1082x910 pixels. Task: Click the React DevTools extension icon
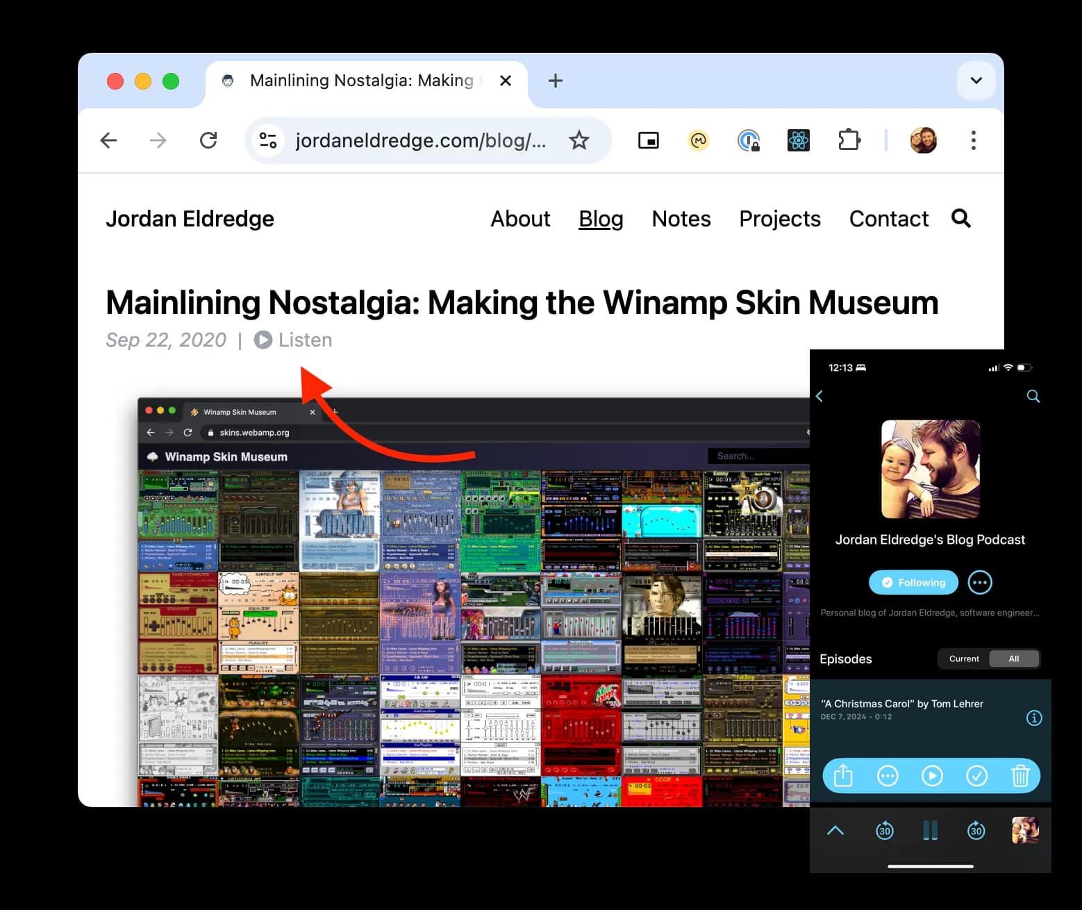pos(798,141)
